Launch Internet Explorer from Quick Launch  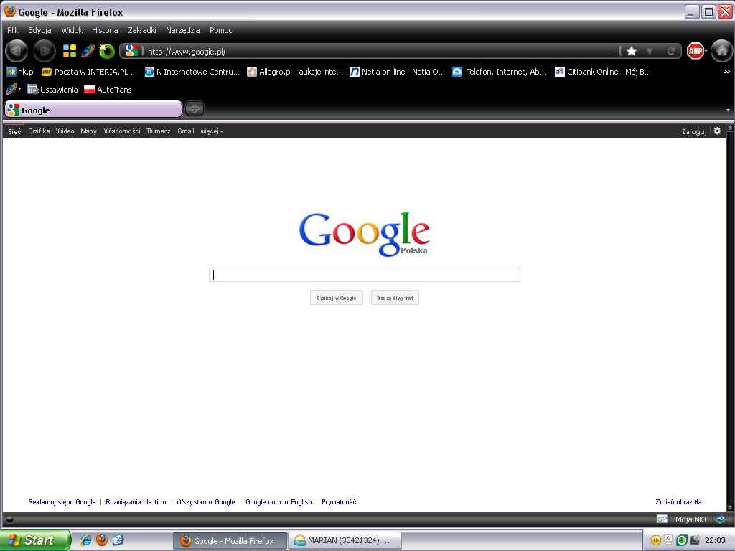86,540
